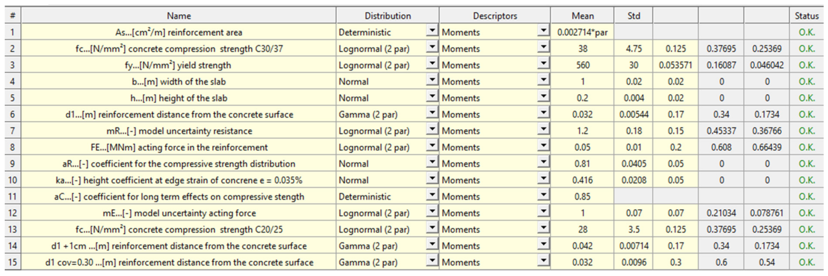Open Distribution dropdown for fy yield strength row
This screenshot has width=828, height=276.
tap(432, 64)
